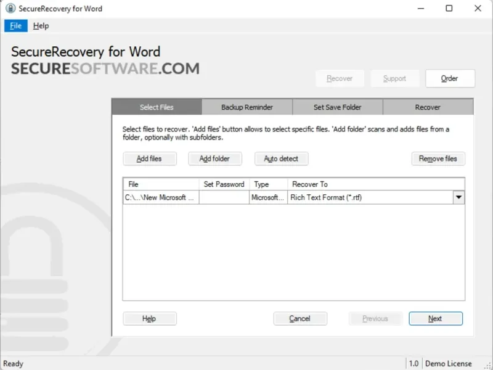Click the Add files button
Image resolution: width=493 pixels, height=370 pixels.
click(x=150, y=158)
